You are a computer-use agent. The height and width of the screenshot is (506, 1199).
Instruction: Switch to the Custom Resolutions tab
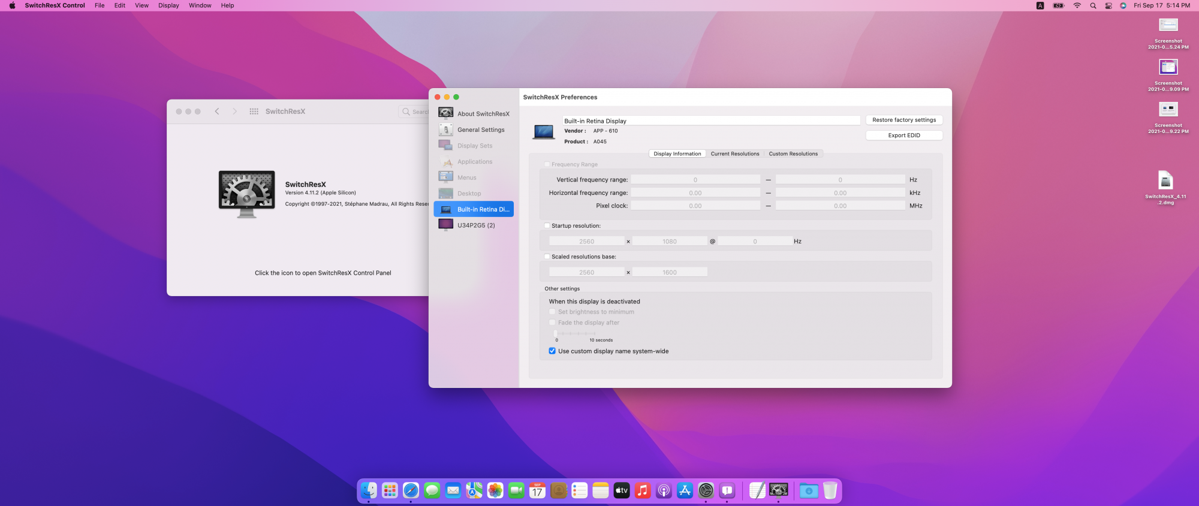coord(793,154)
